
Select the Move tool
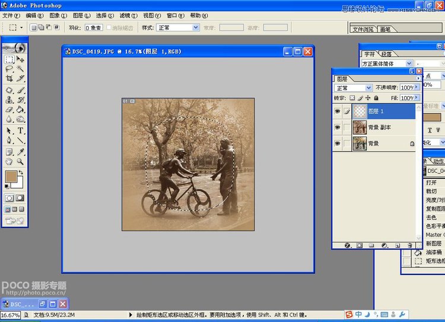click(x=20, y=59)
